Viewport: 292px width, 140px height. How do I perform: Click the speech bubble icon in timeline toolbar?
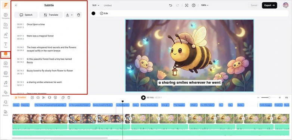pyautogui.click(x=55, y=98)
